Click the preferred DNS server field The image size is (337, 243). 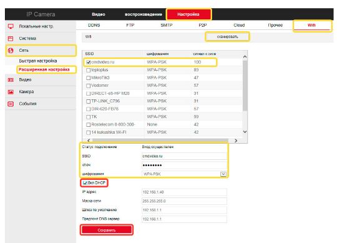coord(184,219)
